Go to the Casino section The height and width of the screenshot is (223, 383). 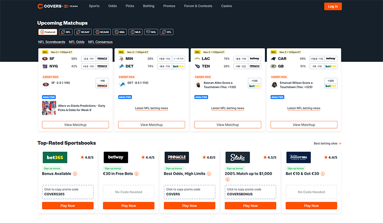(226, 6)
